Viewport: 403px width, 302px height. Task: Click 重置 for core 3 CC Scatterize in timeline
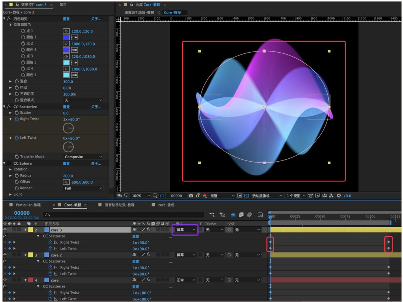point(136,236)
